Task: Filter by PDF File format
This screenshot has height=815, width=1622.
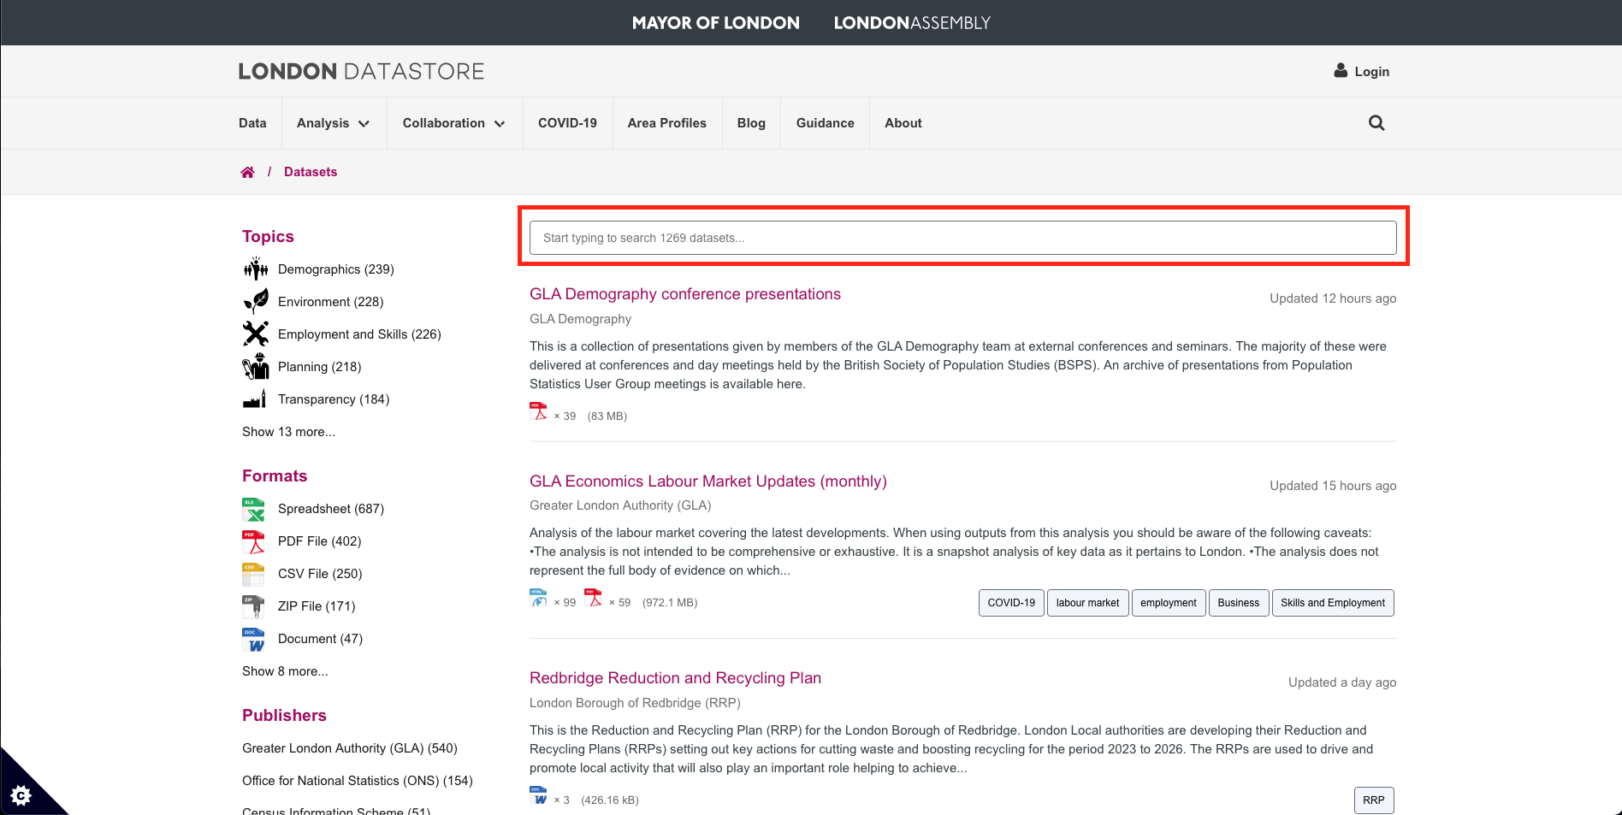Action: pos(319,541)
